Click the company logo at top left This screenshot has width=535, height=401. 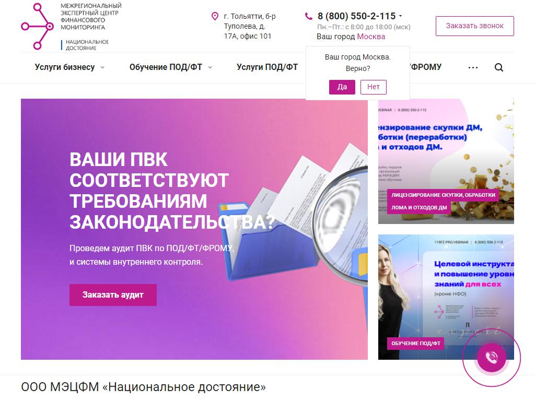pyautogui.click(x=71, y=26)
